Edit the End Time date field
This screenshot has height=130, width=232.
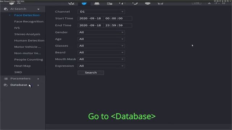90,25
